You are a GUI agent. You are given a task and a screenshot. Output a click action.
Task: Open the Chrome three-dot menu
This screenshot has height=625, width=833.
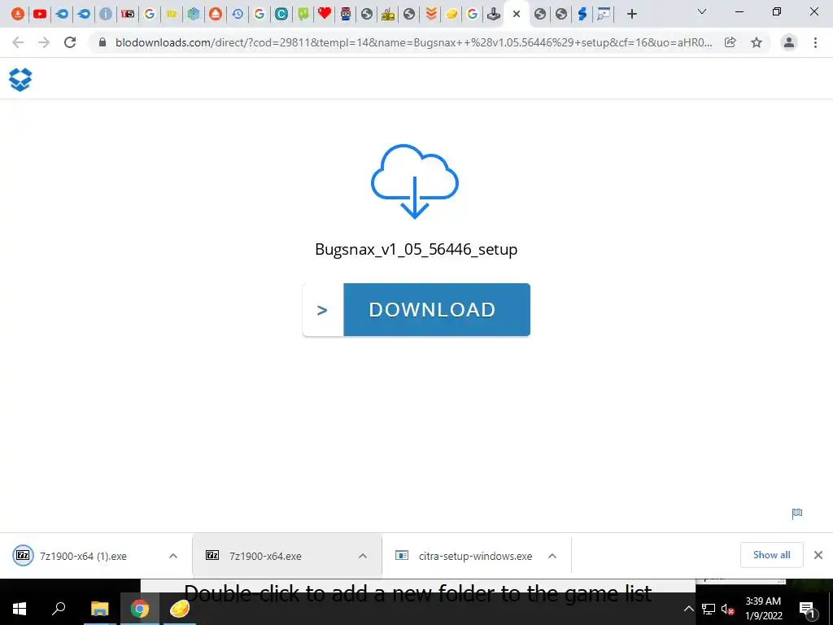coord(815,42)
